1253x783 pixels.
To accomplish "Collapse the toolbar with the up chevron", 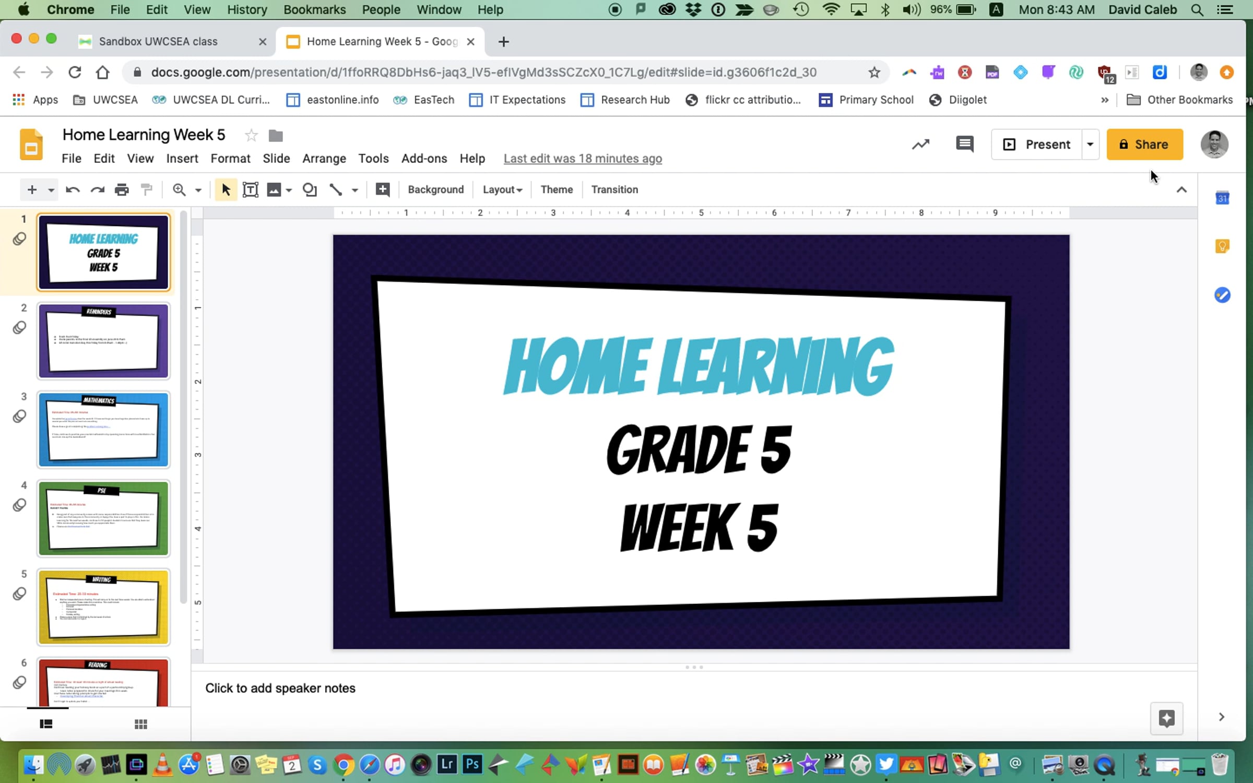I will point(1181,189).
